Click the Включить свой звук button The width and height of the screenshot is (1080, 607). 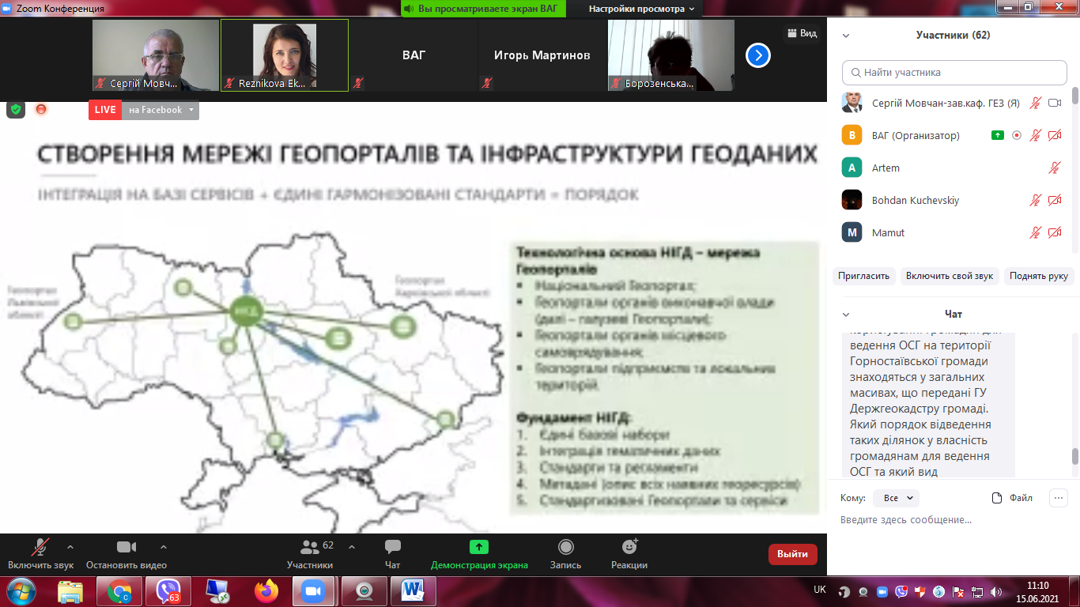pos(950,276)
